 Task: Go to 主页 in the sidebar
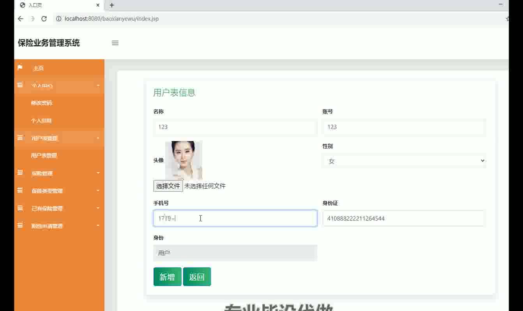click(38, 68)
